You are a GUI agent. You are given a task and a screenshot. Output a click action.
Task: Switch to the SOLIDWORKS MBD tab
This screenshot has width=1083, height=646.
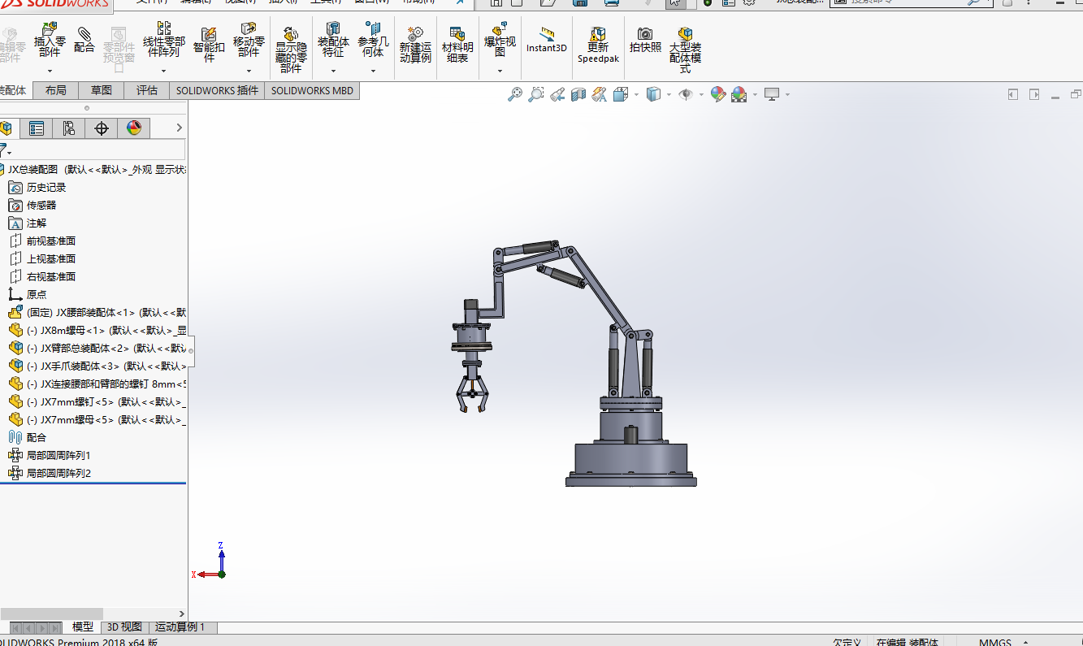point(312,90)
